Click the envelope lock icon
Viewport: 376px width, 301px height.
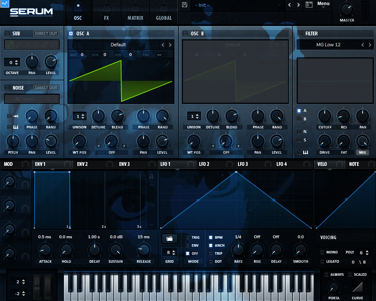tap(151, 177)
